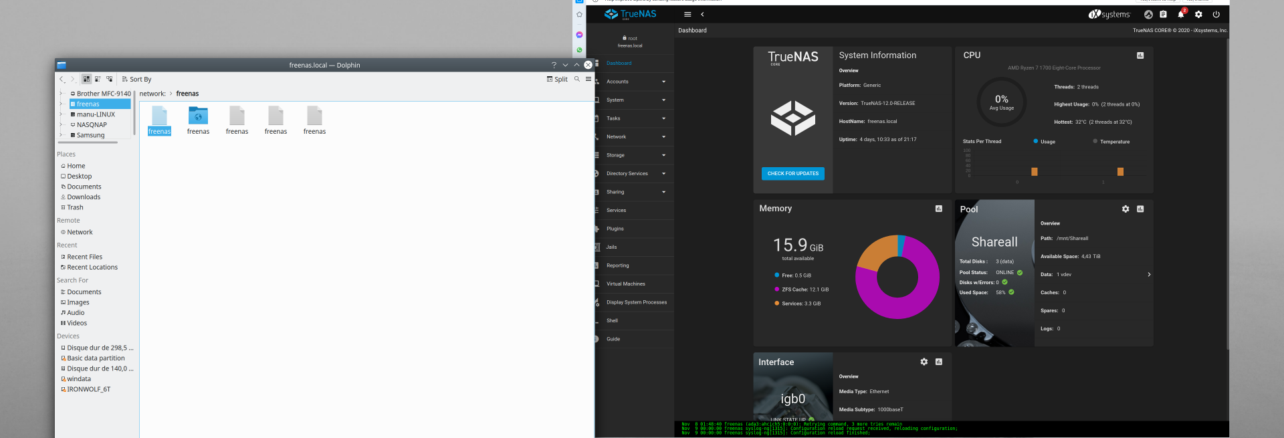The width and height of the screenshot is (1284, 438).
Task: Search for Audio in Dolphin sidebar
Action: pos(73,313)
